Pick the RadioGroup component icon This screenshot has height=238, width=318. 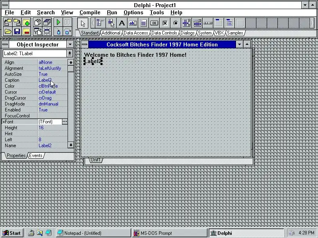[x=229, y=23]
